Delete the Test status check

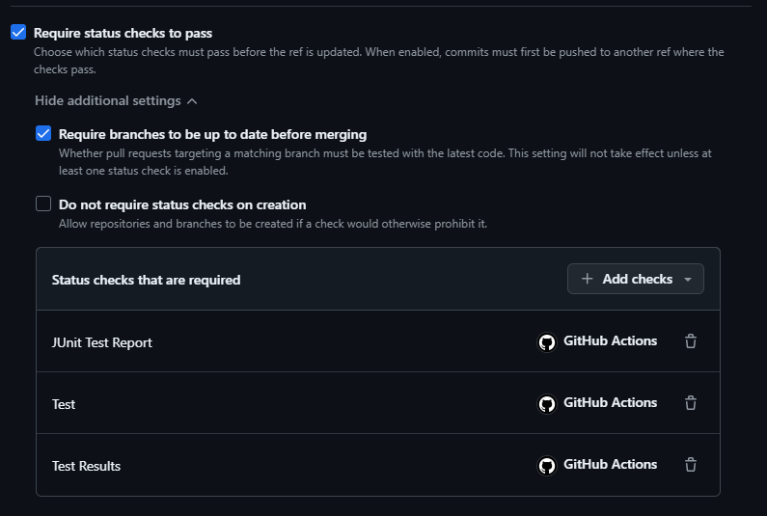coord(691,403)
